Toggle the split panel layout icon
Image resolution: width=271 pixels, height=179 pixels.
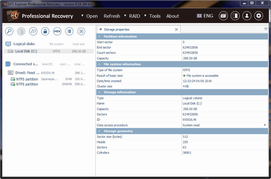point(235,16)
